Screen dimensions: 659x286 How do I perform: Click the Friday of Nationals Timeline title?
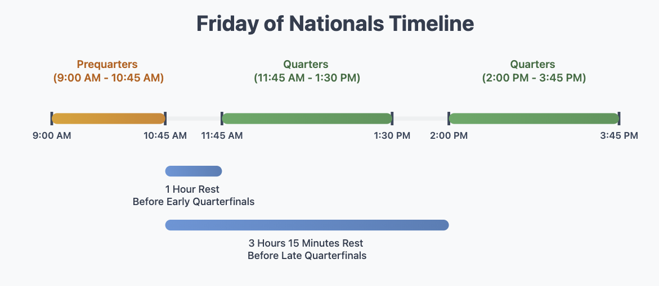[335, 24]
